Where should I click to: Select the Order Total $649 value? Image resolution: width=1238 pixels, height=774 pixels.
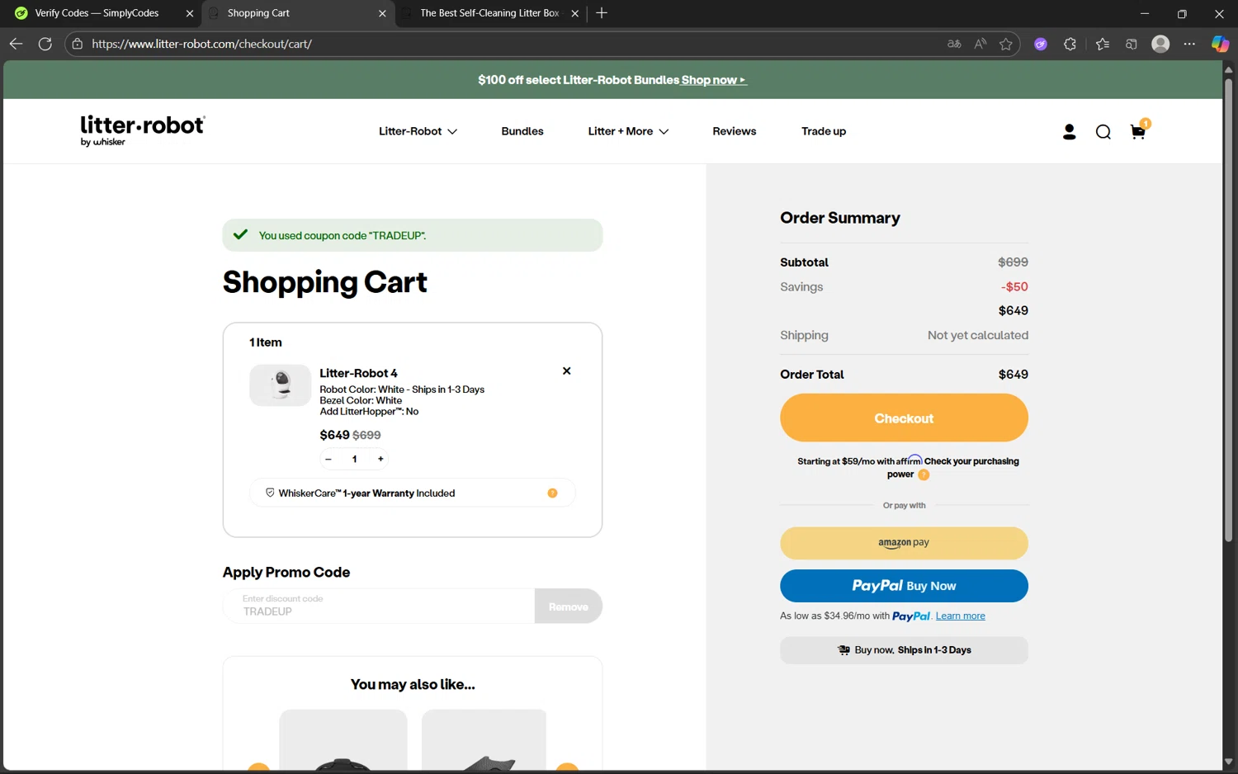coord(1013,375)
